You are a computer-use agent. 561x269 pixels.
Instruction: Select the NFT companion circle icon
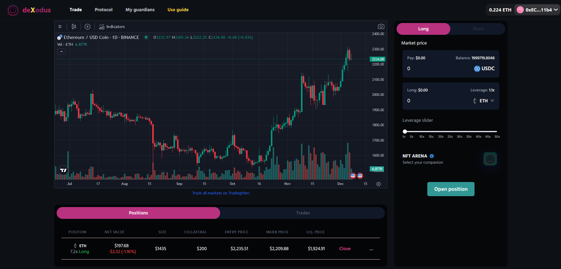tap(490, 159)
